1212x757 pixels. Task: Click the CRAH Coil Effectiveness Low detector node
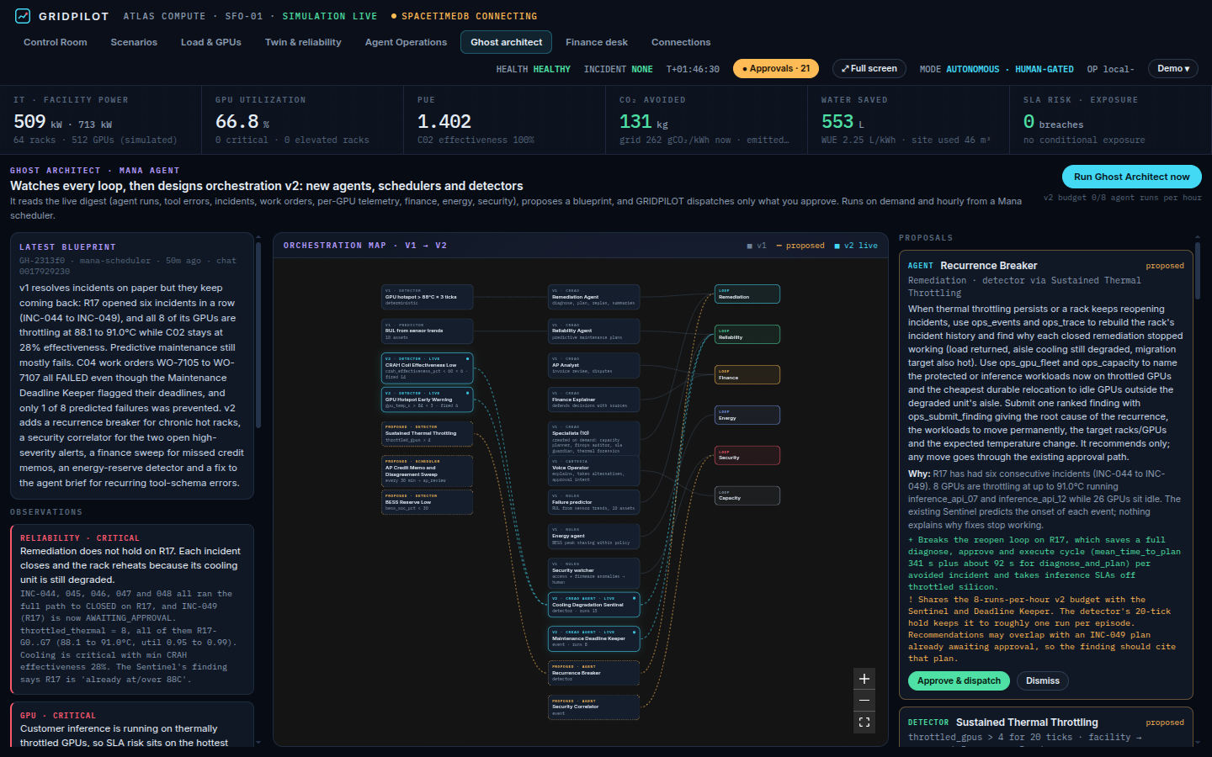click(428, 368)
